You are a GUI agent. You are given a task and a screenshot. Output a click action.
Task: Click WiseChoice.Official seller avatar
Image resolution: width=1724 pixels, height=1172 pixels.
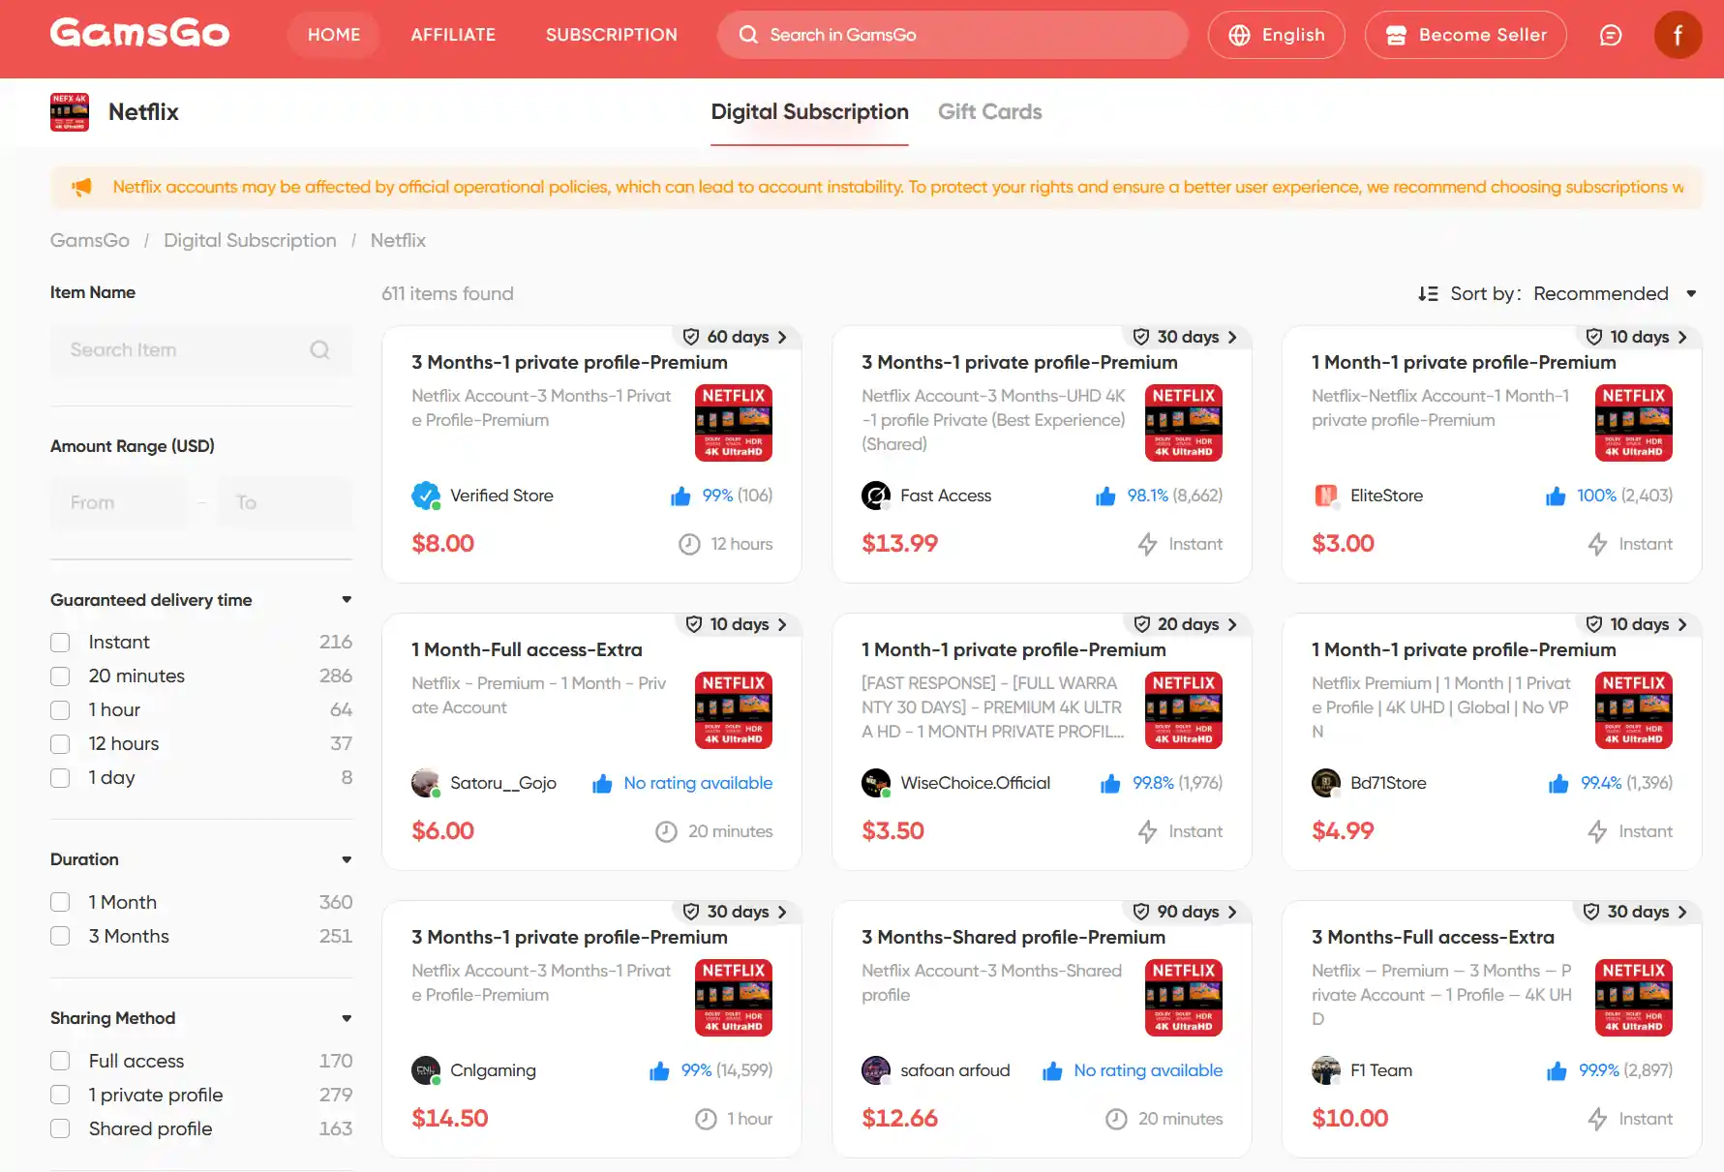(x=876, y=783)
